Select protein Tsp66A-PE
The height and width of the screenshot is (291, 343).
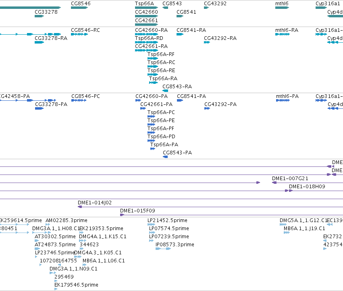pyautogui.click(x=161, y=121)
